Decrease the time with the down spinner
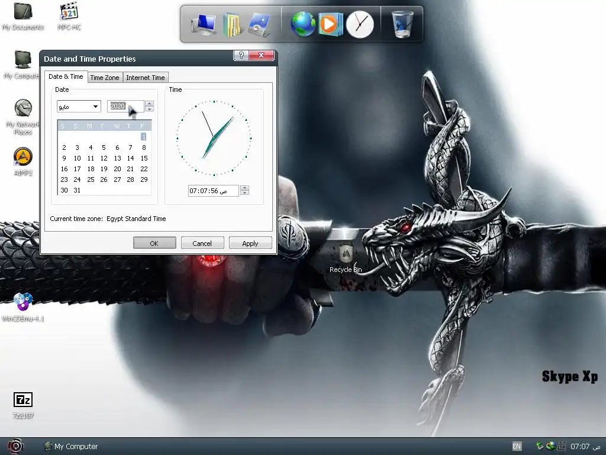Viewport: 606px width, 455px height. pyautogui.click(x=244, y=193)
